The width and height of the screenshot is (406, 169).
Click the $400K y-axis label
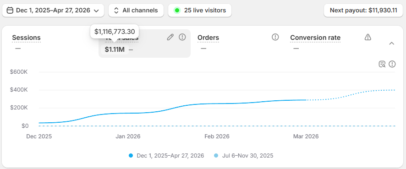pos(19,90)
